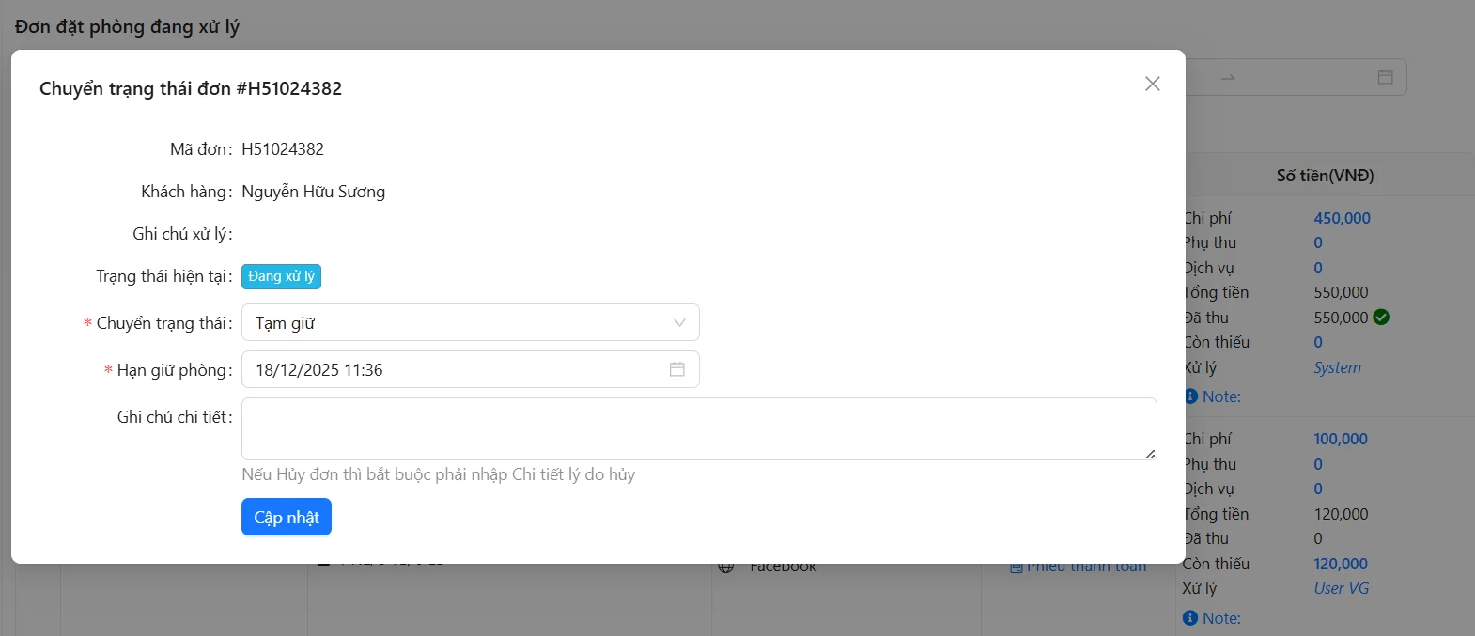Click the 120,000 Còn thiếu amount

tap(1341, 564)
